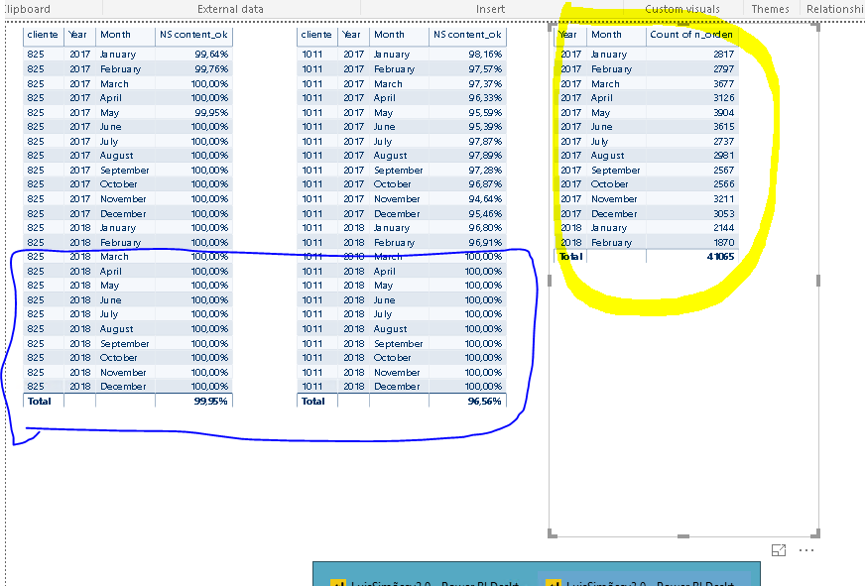Select the 1870 count for February 2018
Screen dimensions: 865x586
click(x=723, y=242)
